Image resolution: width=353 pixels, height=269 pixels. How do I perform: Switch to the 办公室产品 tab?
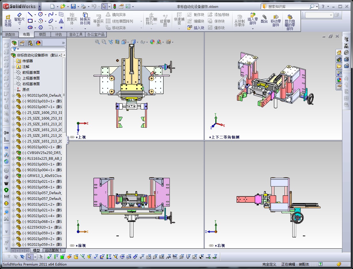click(96, 34)
